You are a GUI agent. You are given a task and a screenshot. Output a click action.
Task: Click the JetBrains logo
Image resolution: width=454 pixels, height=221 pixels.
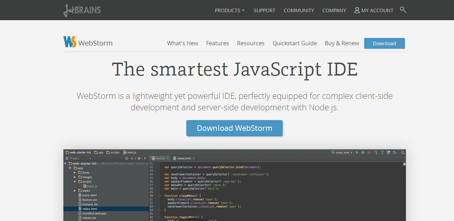(x=82, y=10)
